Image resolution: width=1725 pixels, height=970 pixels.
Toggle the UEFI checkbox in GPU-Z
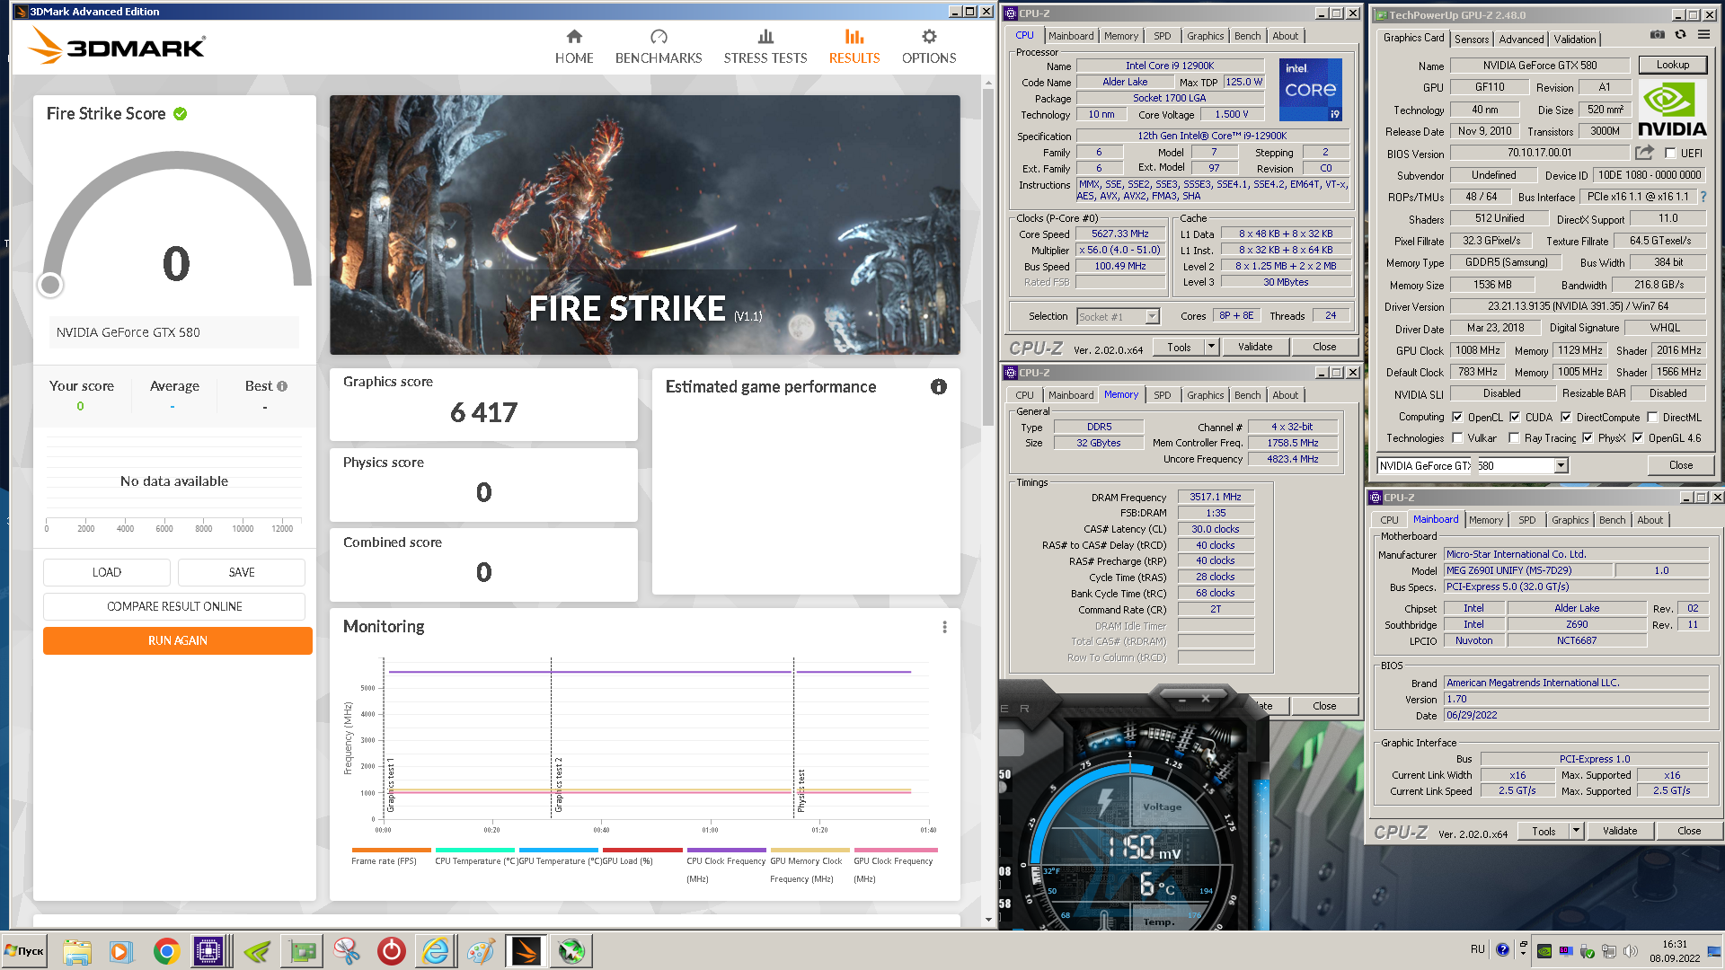1670,154
